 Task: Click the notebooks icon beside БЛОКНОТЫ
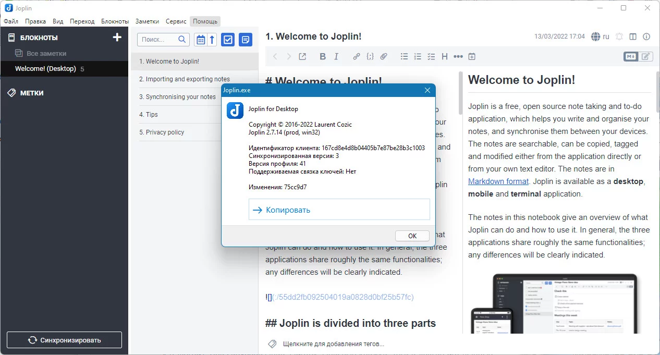coord(11,38)
